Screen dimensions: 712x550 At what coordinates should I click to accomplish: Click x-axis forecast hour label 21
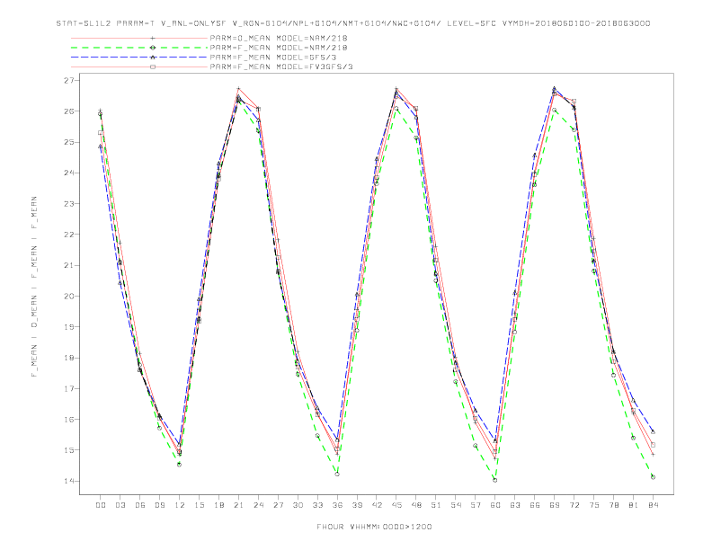[x=238, y=505]
